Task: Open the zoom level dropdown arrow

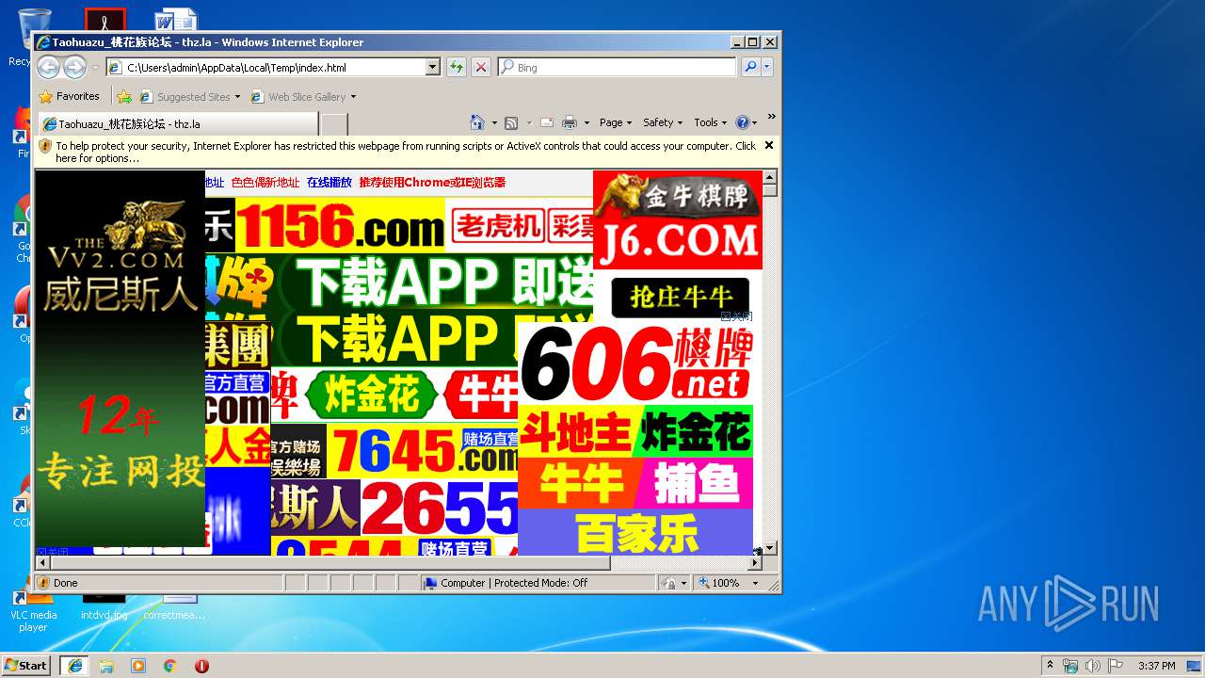Action: point(755,583)
